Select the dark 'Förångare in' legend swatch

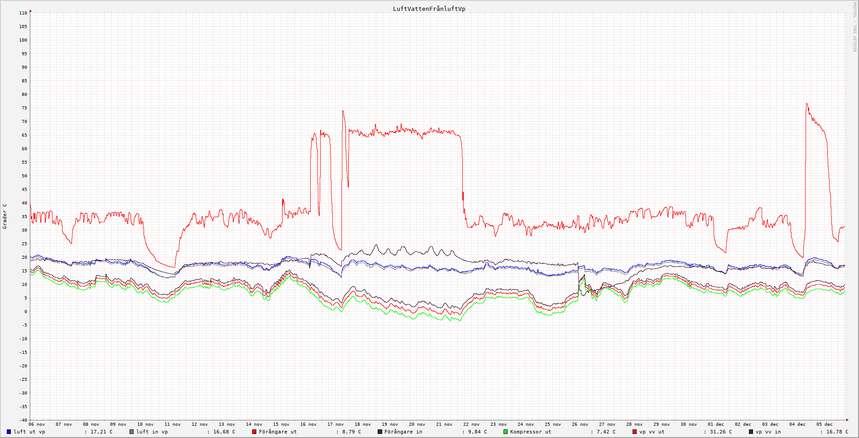pyautogui.click(x=380, y=432)
